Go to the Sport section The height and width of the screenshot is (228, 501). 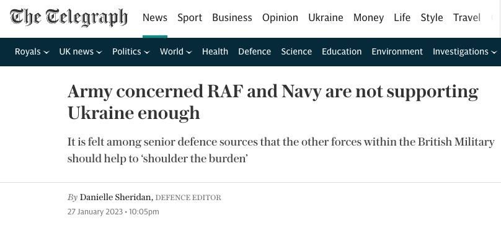point(190,17)
